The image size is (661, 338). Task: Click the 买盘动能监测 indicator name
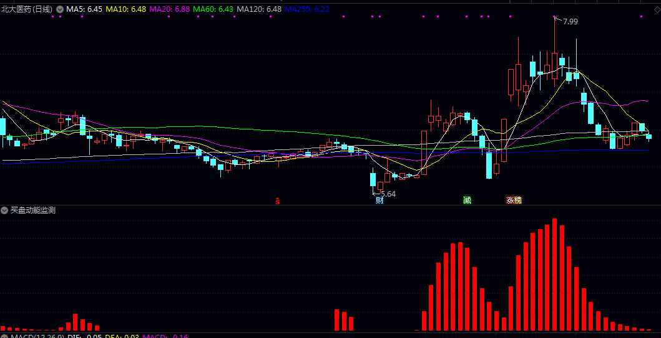[33, 210]
